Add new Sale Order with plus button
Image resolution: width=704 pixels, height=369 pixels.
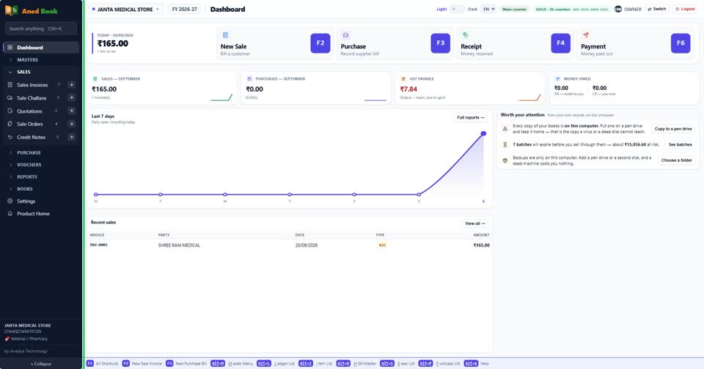point(71,124)
